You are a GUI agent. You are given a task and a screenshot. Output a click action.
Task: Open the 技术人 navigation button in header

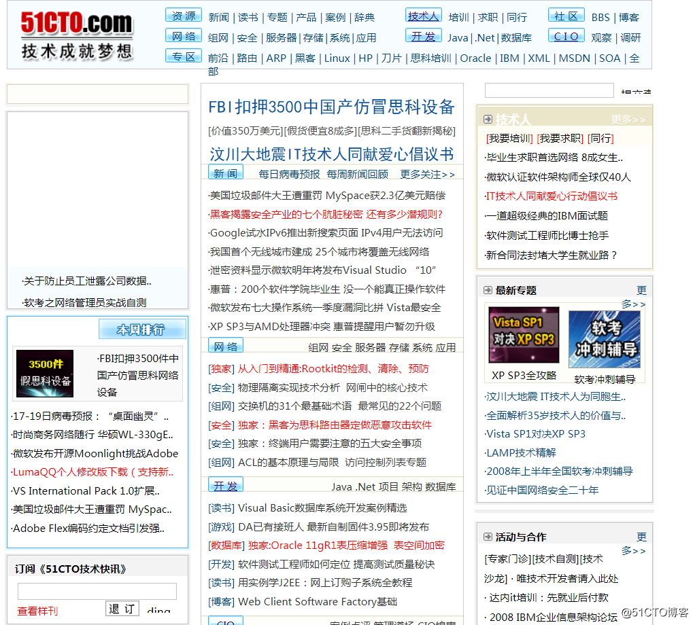click(x=423, y=16)
